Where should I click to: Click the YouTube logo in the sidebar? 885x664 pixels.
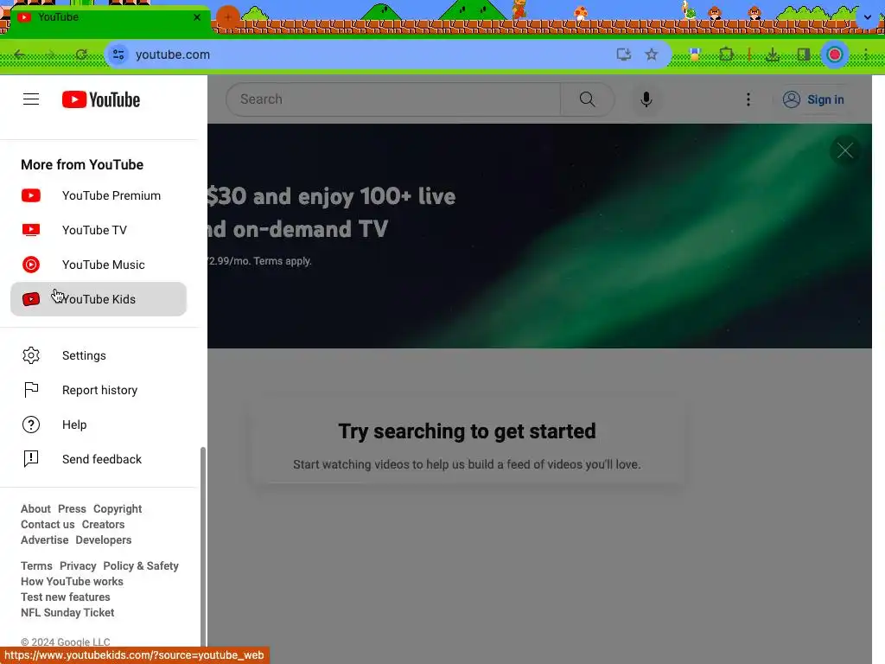(101, 99)
